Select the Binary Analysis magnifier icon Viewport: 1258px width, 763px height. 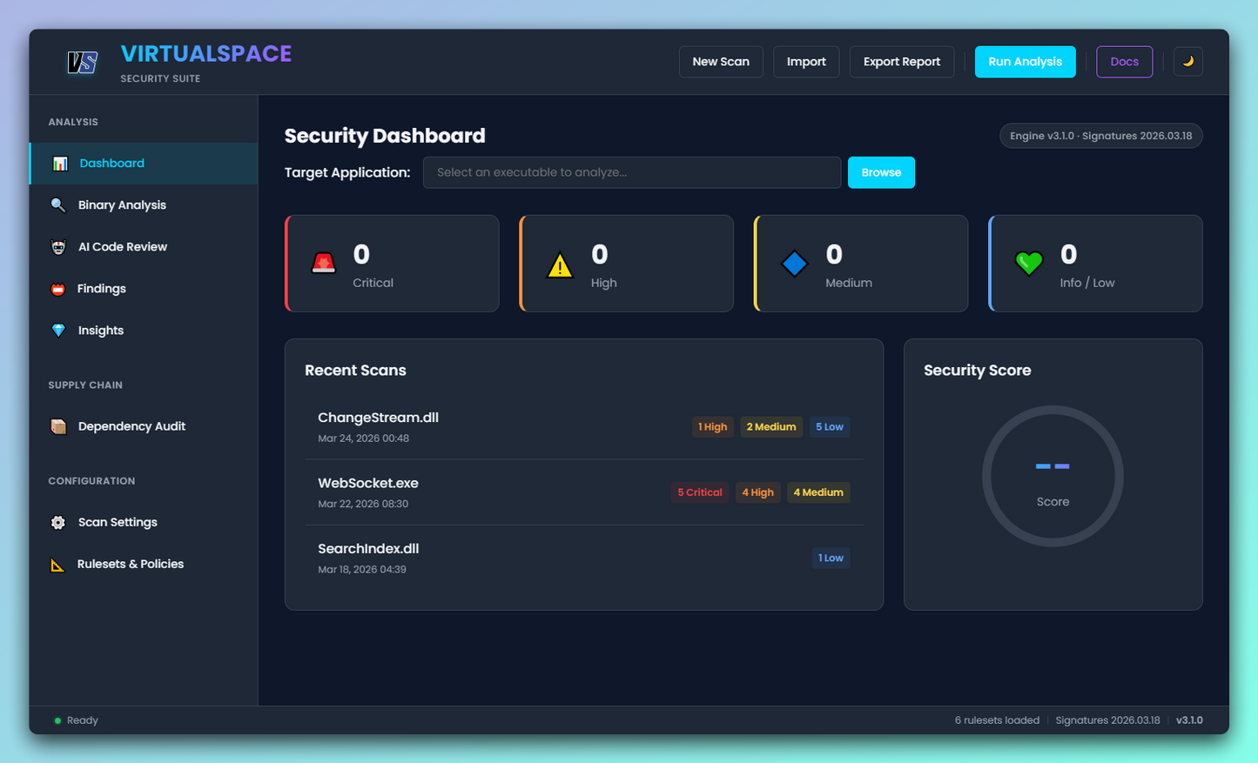[57, 204]
